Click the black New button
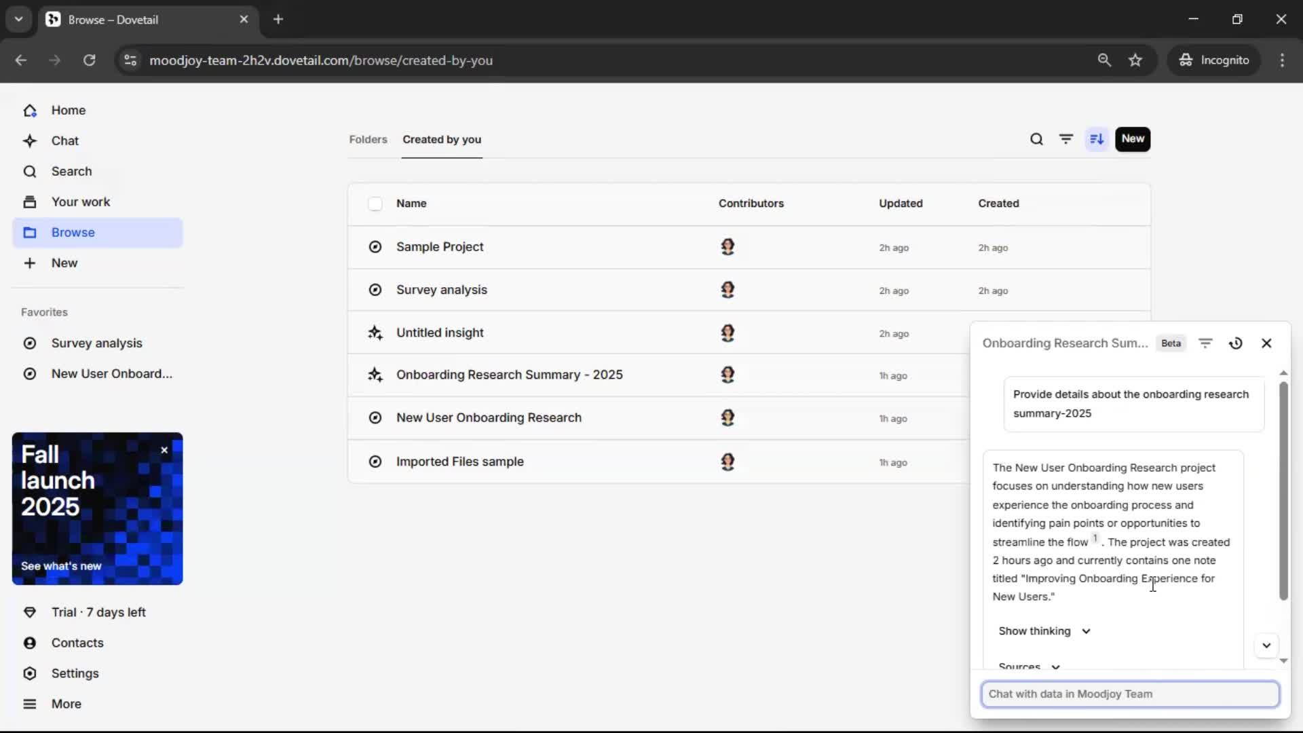1303x733 pixels. click(1133, 139)
